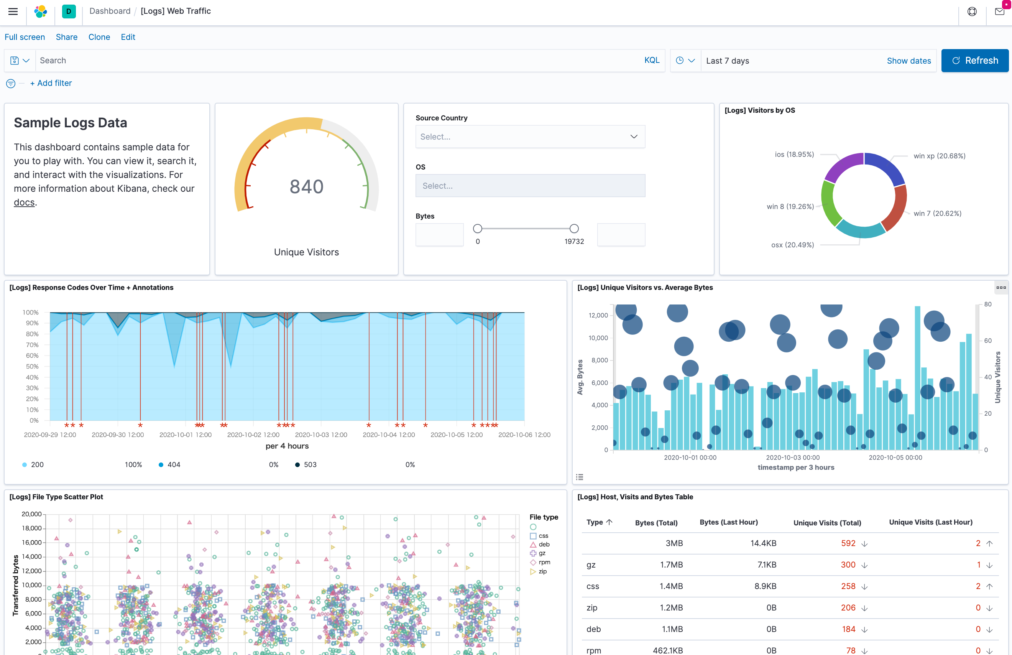Open the newsfeed mail icon
Viewport: 1012px width, 655px height.
tap(999, 12)
